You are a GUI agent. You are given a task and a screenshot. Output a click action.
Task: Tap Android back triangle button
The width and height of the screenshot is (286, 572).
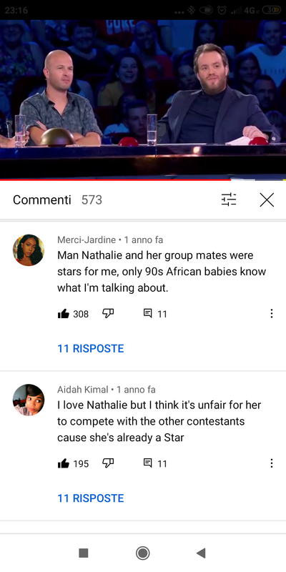[x=201, y=553]
